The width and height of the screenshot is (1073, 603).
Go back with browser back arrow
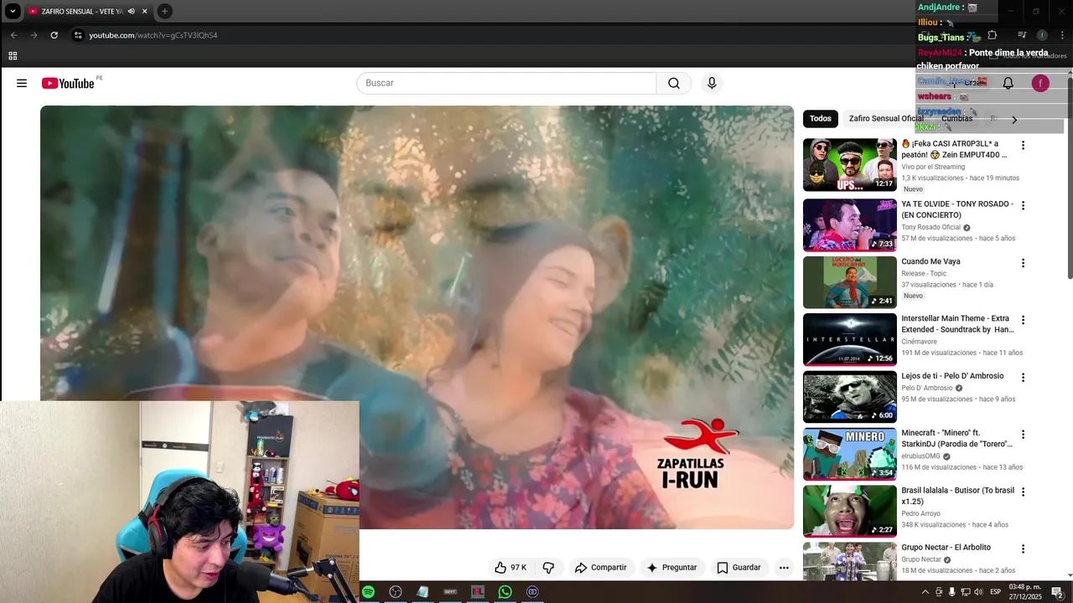point(13,35)
